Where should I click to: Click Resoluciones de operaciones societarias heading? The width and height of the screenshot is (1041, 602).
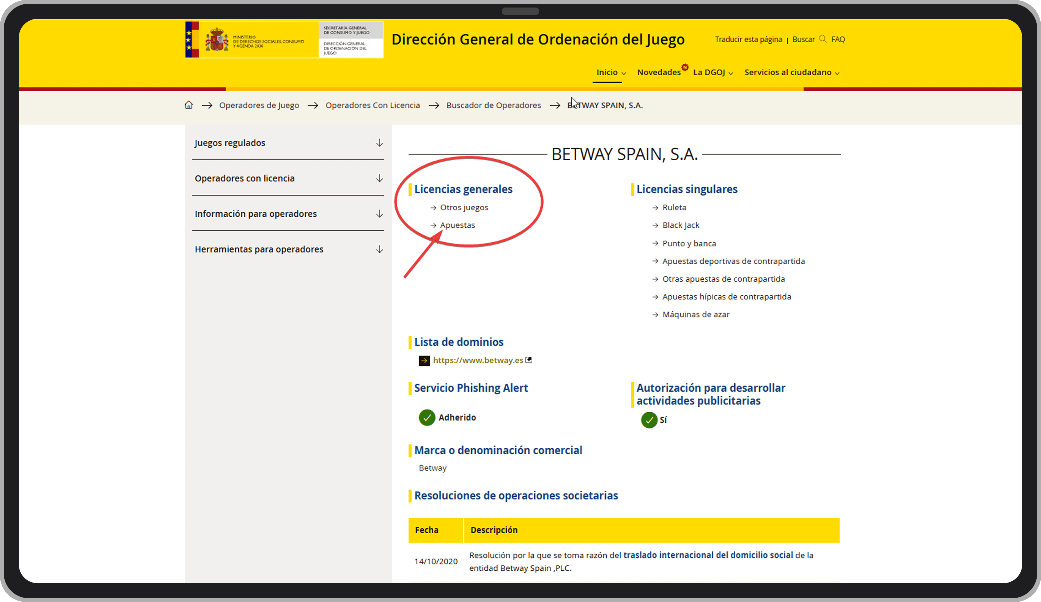(516, 496)
